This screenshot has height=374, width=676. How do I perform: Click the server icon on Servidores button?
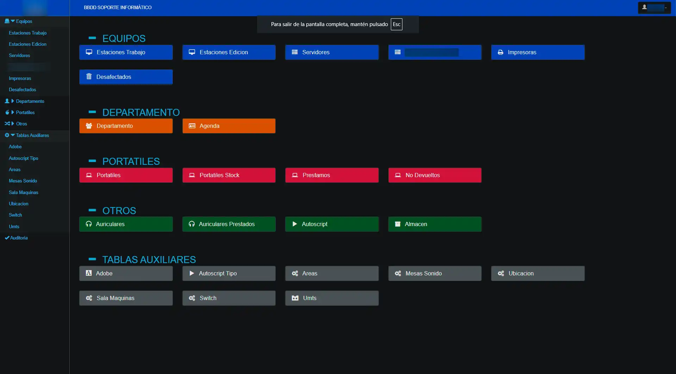point(295,52)
